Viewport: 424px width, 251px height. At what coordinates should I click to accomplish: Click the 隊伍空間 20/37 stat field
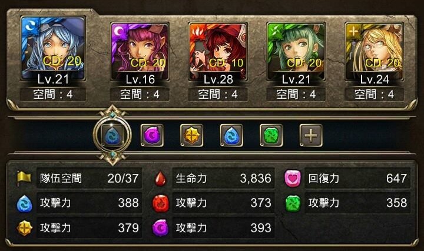(90, 178)
